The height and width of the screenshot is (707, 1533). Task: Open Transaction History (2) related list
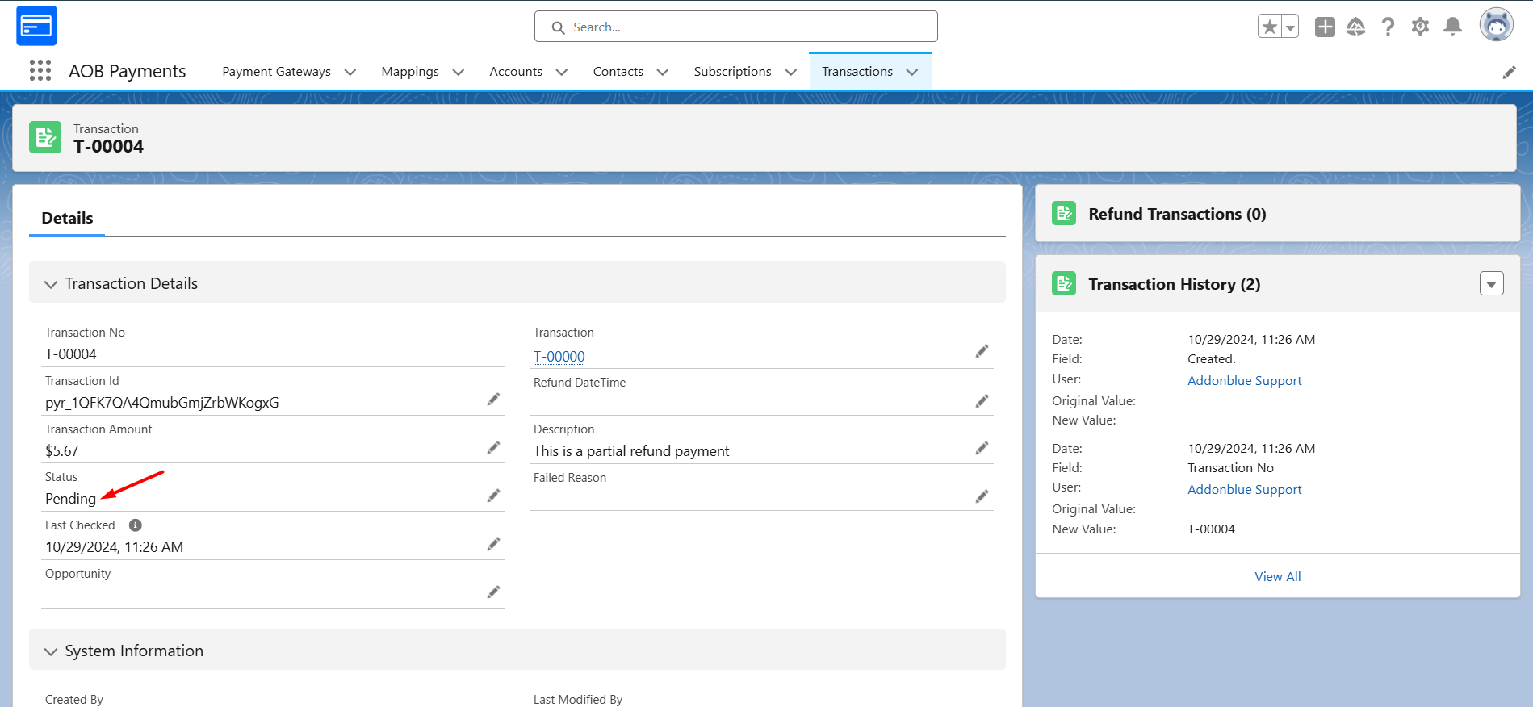(x=1174, y=284)
